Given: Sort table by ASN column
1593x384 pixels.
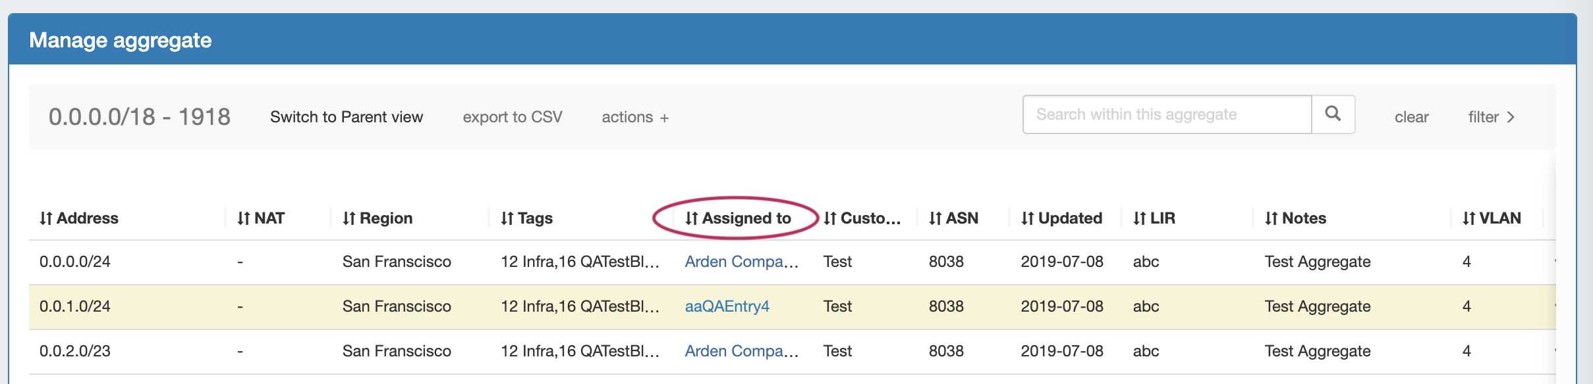Looking at the screenshot, I should click(953, 218).
